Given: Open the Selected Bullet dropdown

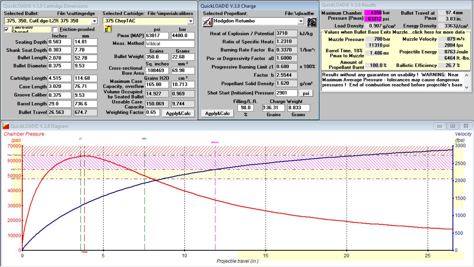Looking at the screenshot, I should pos(94,21).
